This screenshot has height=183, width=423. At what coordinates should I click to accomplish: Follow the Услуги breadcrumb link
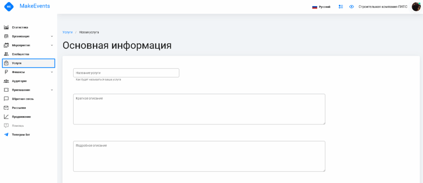(67, 32)
